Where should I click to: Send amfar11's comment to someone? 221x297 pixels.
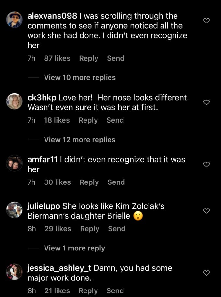tap(116, 182)
